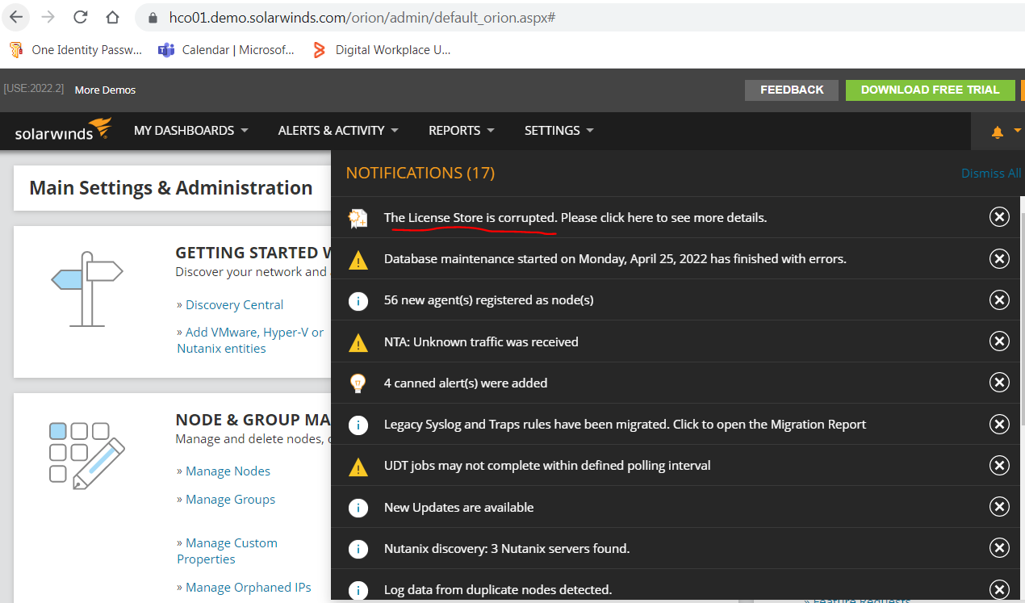Dismiss the NTA Unknown traffic notification

[999, 341]
